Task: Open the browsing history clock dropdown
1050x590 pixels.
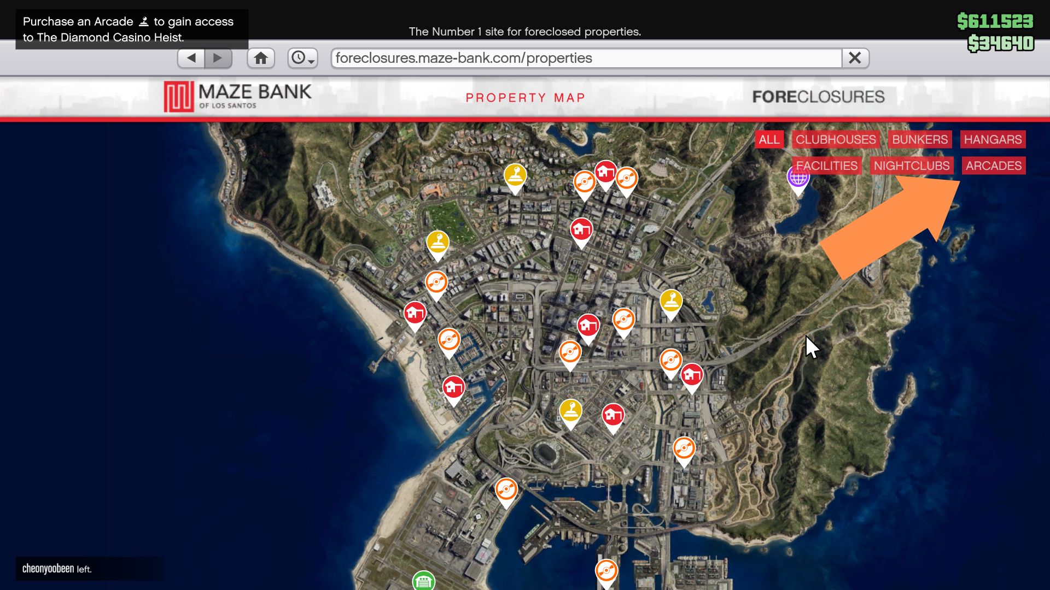Action: click(x=303, y=58)
